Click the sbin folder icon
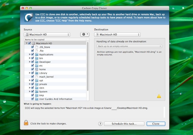The height and width of the screenshot is (135, 193). point(37,88)
